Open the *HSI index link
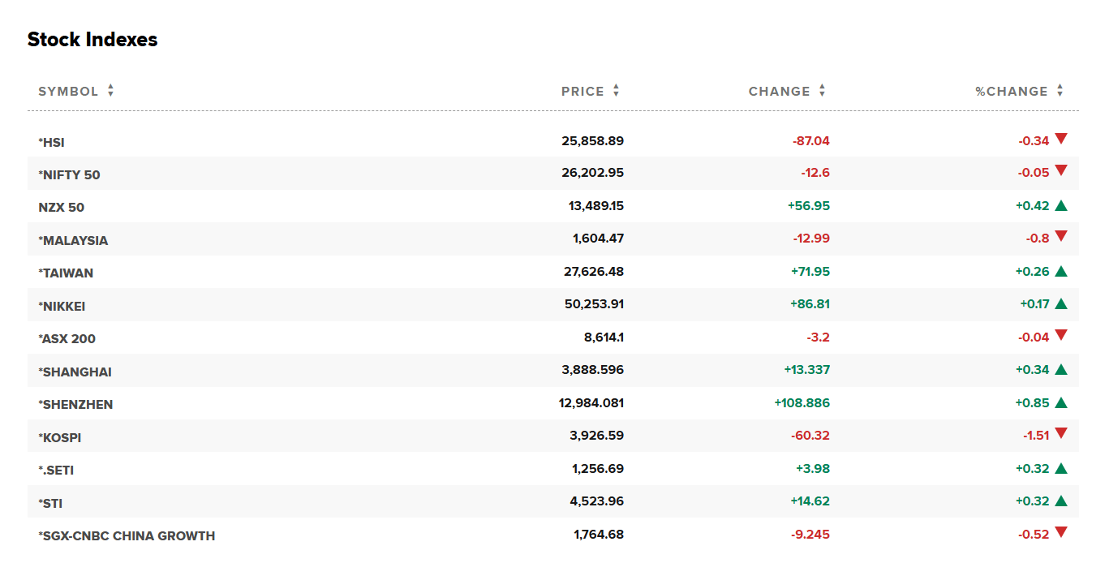 coord(51,142)
